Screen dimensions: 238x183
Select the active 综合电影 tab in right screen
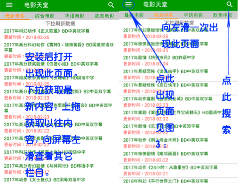point(164,15)
